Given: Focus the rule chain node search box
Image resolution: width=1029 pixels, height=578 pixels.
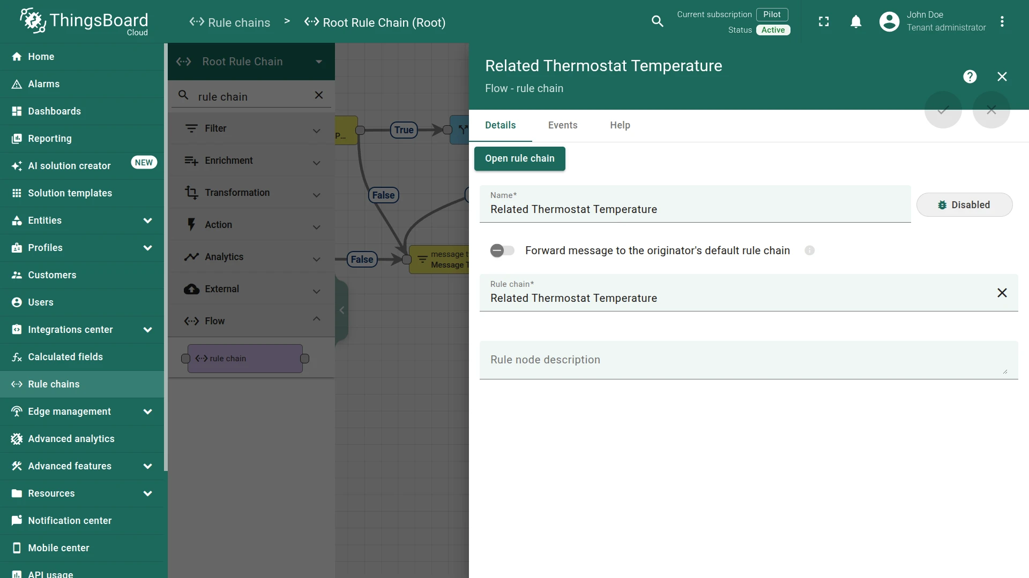Looking at the screenshot, I should [x=251, y=97].
